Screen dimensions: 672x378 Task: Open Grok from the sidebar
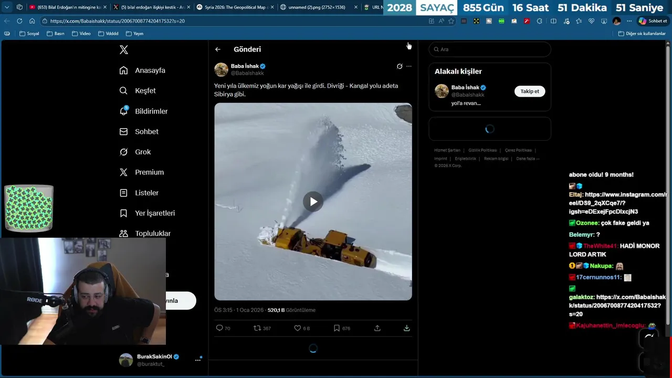coord(135,152)
